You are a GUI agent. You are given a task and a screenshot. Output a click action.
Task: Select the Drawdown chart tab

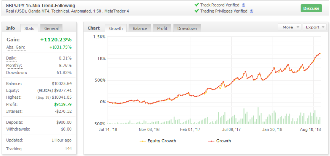(x=187, y=28)
